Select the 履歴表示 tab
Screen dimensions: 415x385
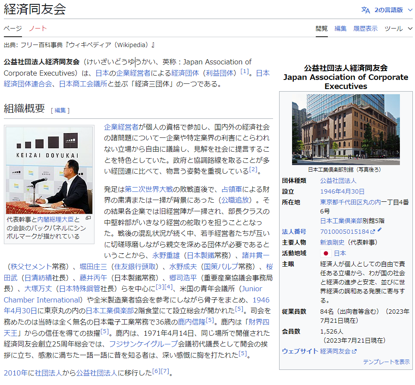[365, 29]
